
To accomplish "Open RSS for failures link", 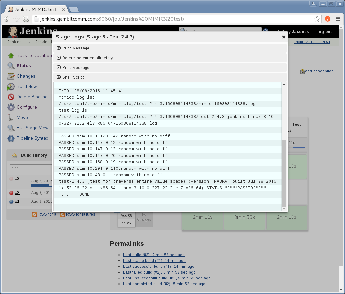I will (81, 214).
